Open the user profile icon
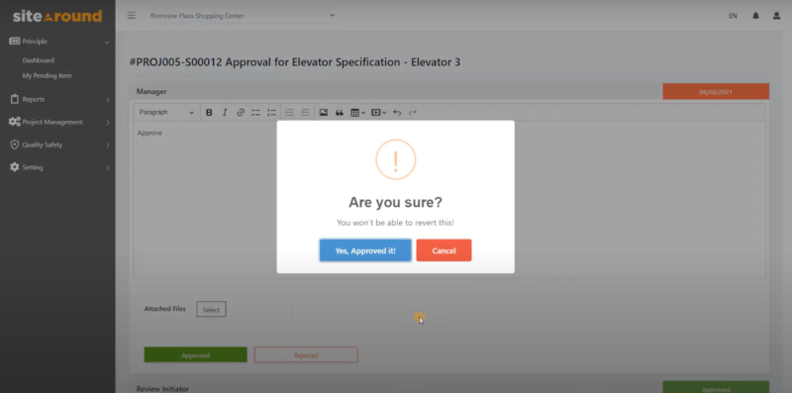Screen dimensions: 792x393 (777, 16)
